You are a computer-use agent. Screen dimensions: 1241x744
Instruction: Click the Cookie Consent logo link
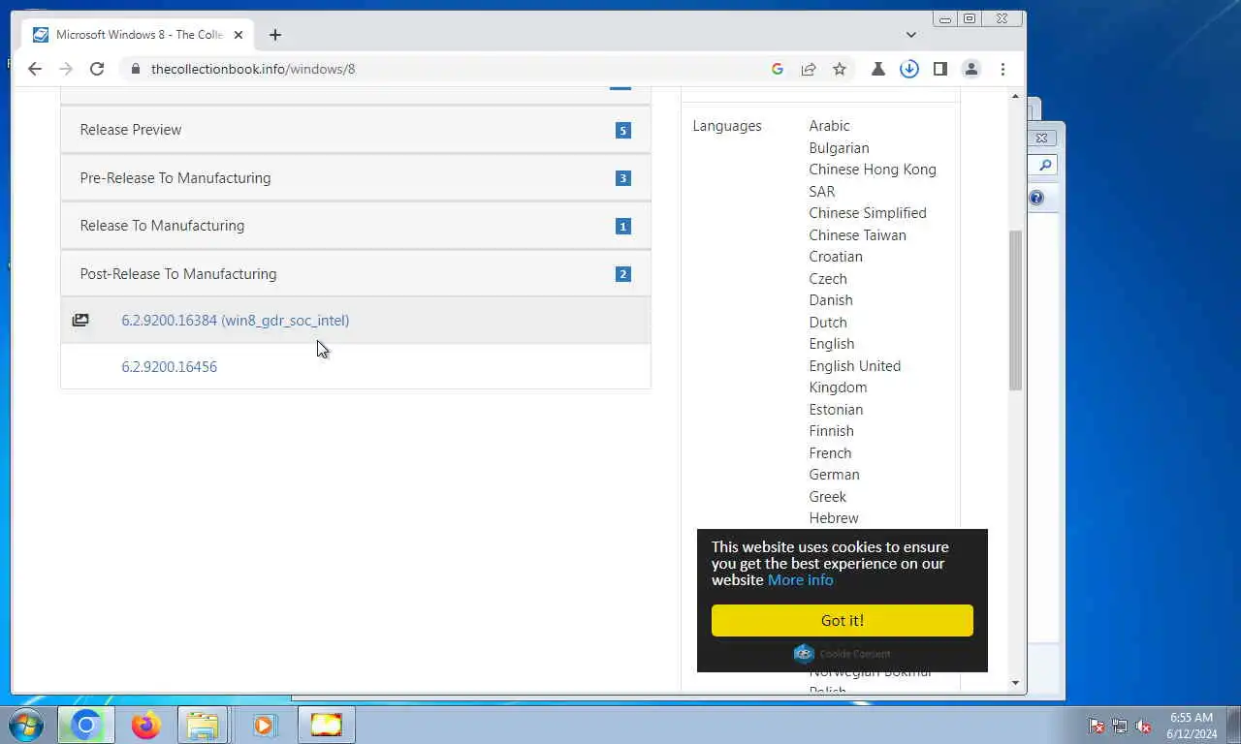click(x=843, y=653)
